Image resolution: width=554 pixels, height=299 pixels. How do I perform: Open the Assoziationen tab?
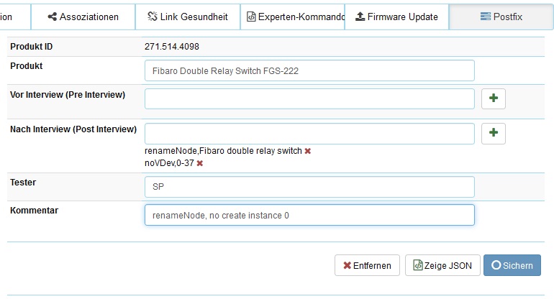83,17
